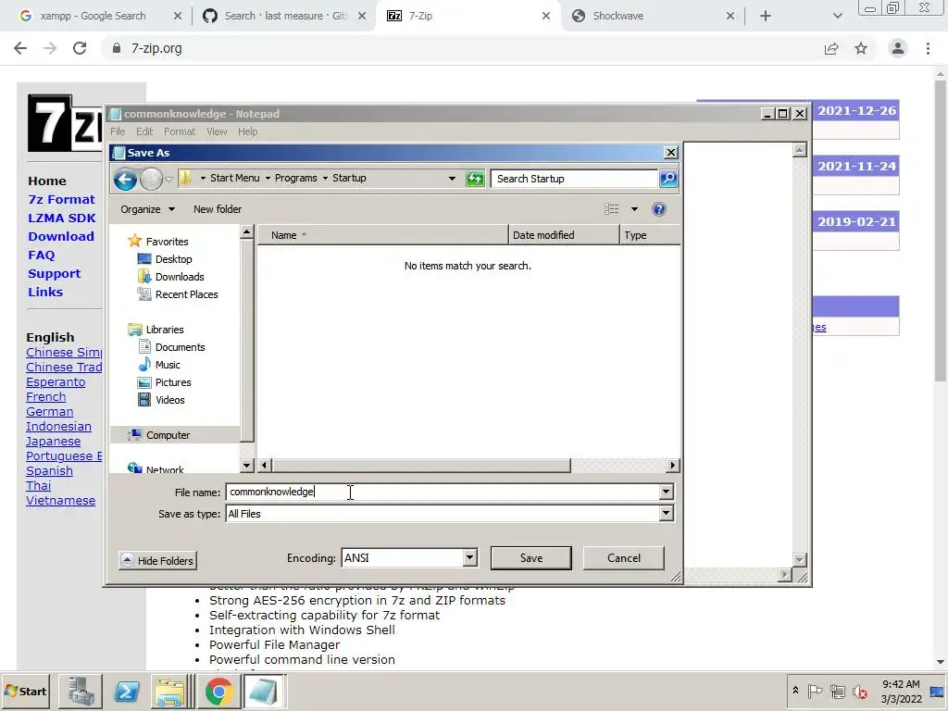Select Desktop in Favorites

[173, 259]
